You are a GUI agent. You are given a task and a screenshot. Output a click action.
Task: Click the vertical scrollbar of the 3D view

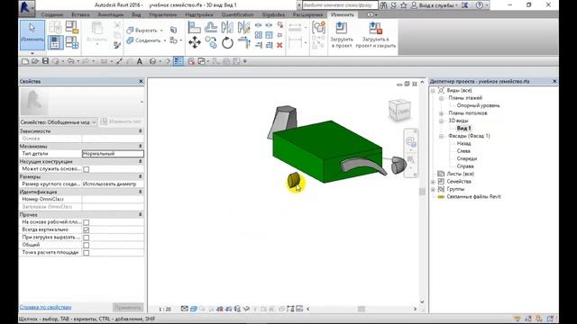click(x=422, y=191)
